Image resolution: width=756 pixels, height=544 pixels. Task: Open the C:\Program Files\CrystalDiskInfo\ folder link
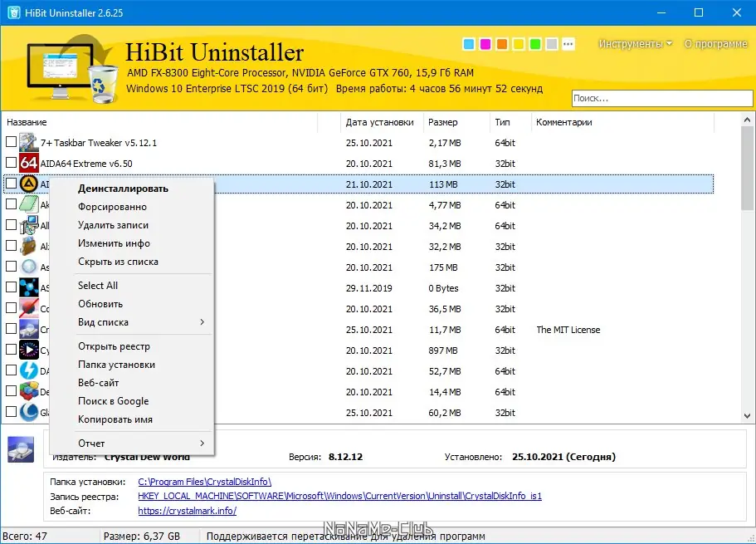[204, 482]
